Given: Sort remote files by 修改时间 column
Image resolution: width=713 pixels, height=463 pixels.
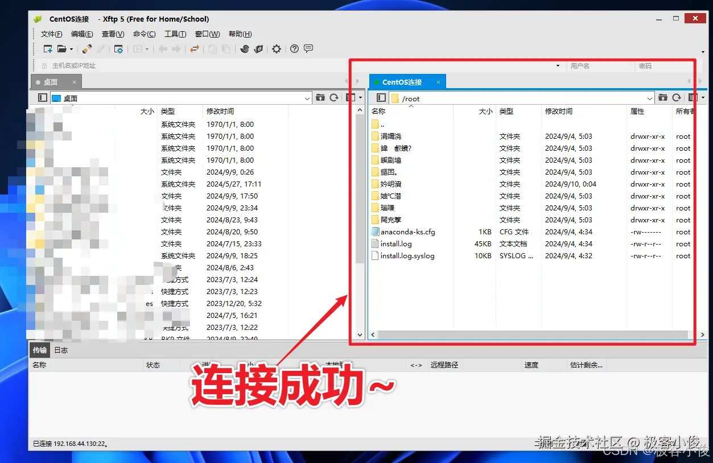Looking at the screenshot, I should tap(584, 111).
